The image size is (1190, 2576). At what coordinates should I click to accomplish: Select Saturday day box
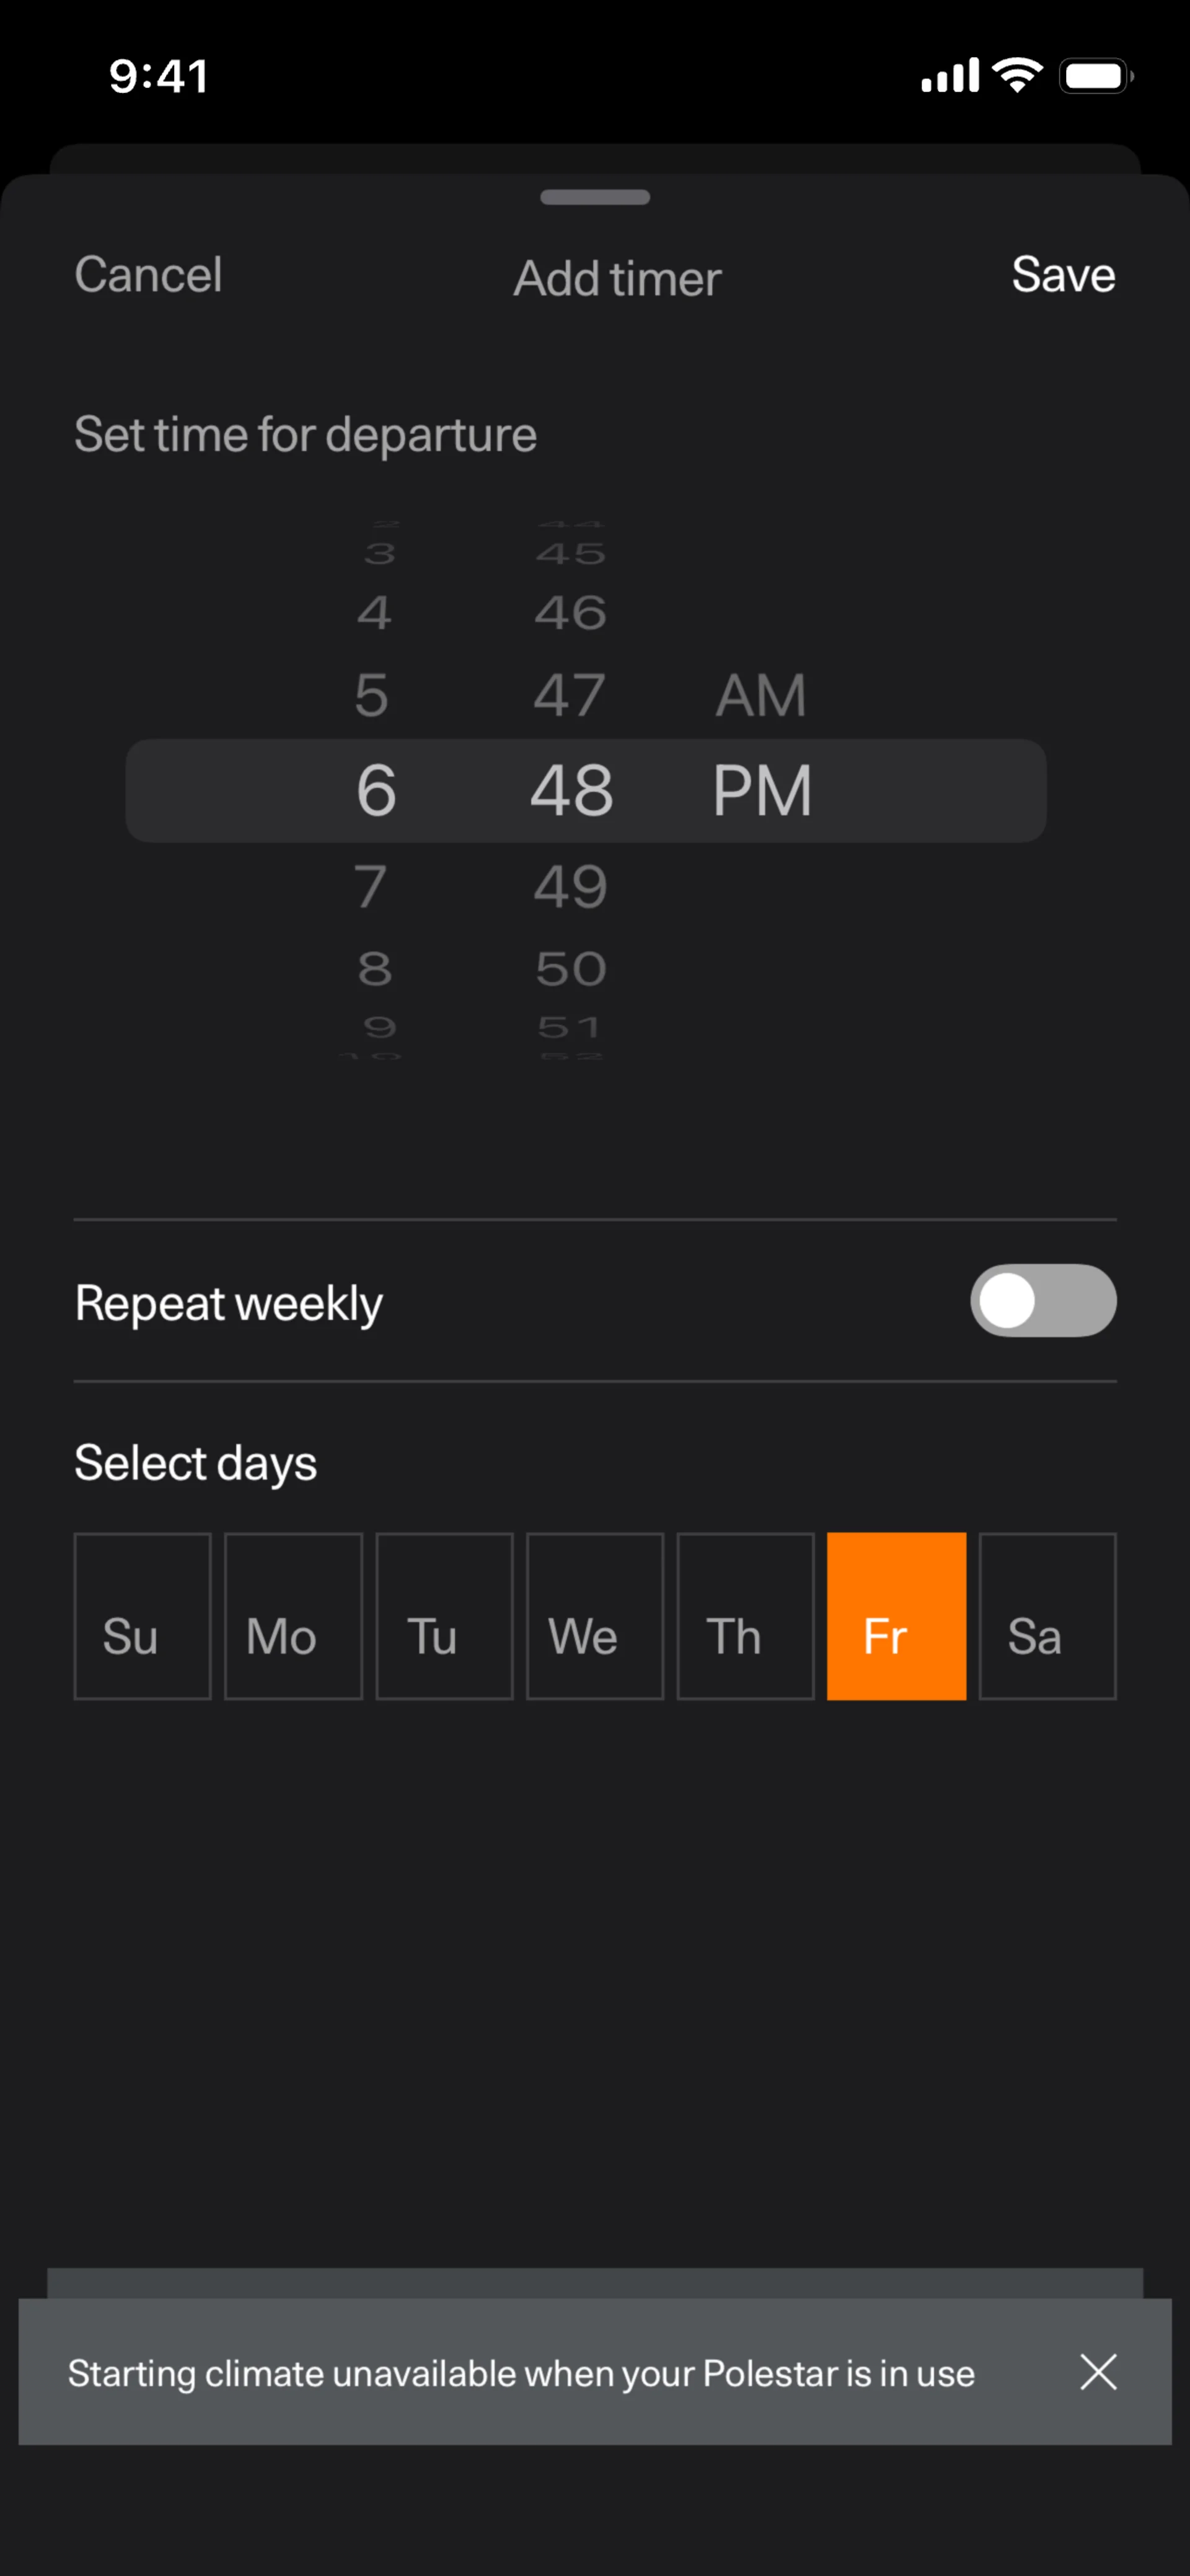click(1047, 1616)
